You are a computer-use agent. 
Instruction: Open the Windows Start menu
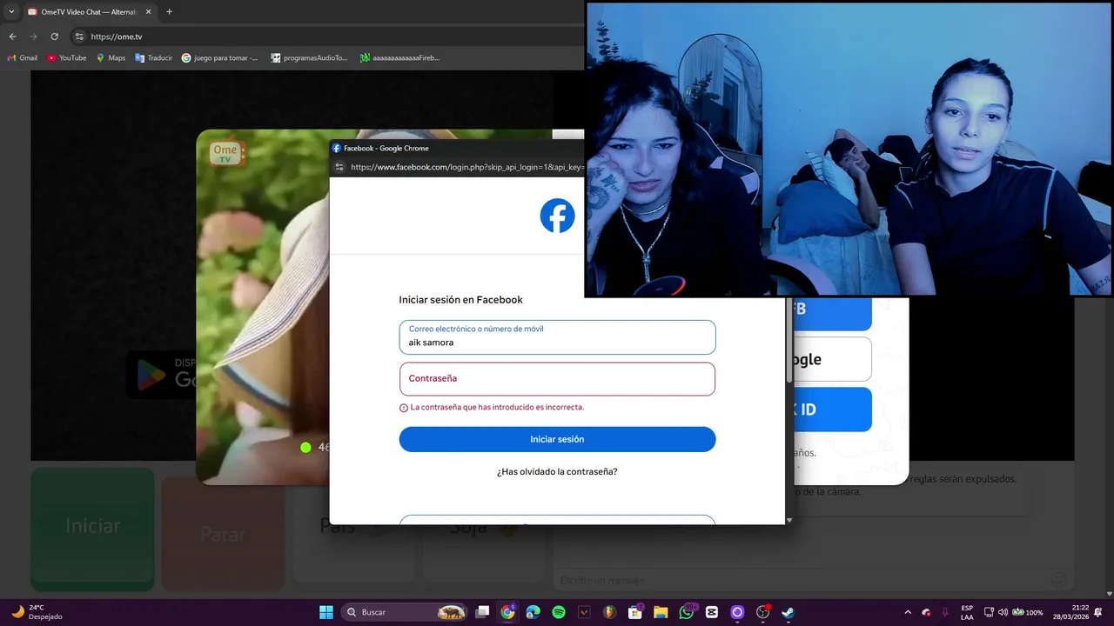click(x=326, y=612)
